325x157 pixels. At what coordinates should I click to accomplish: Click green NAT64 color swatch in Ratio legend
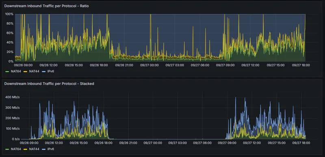7,71
